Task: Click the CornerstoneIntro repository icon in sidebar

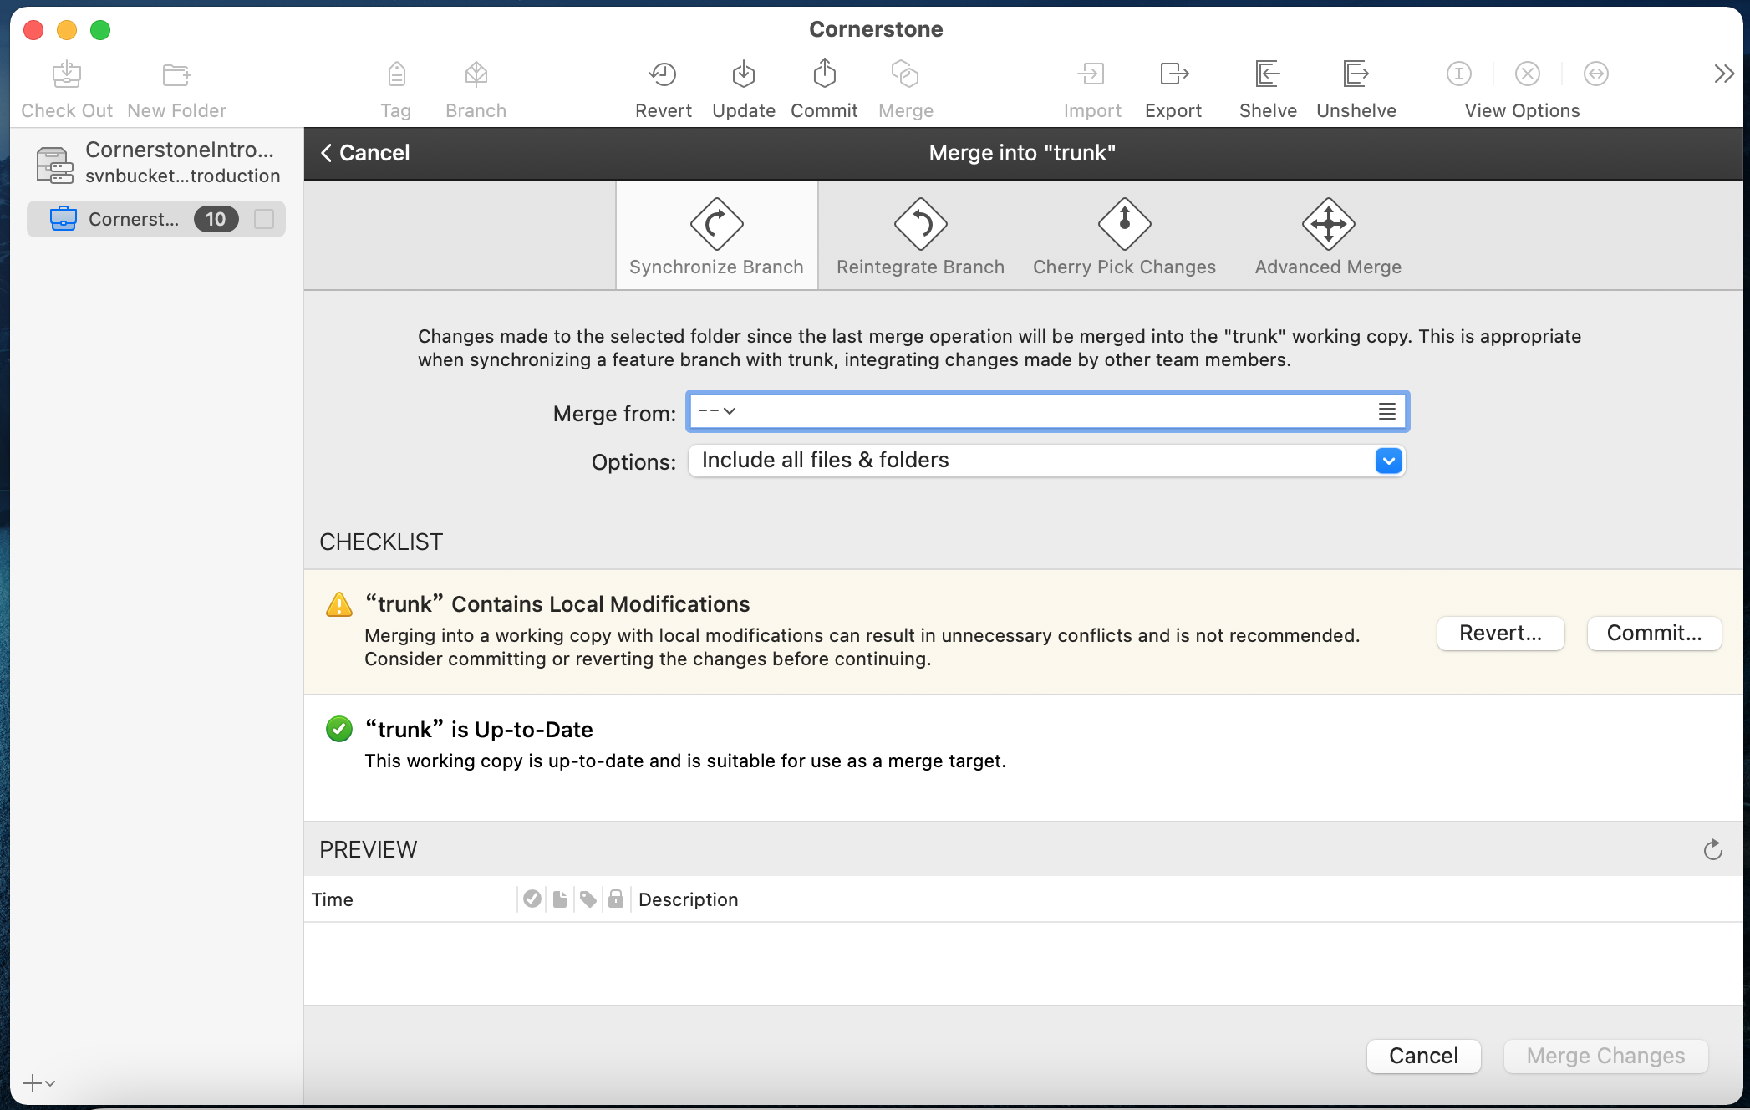Action: coord(54,164)
